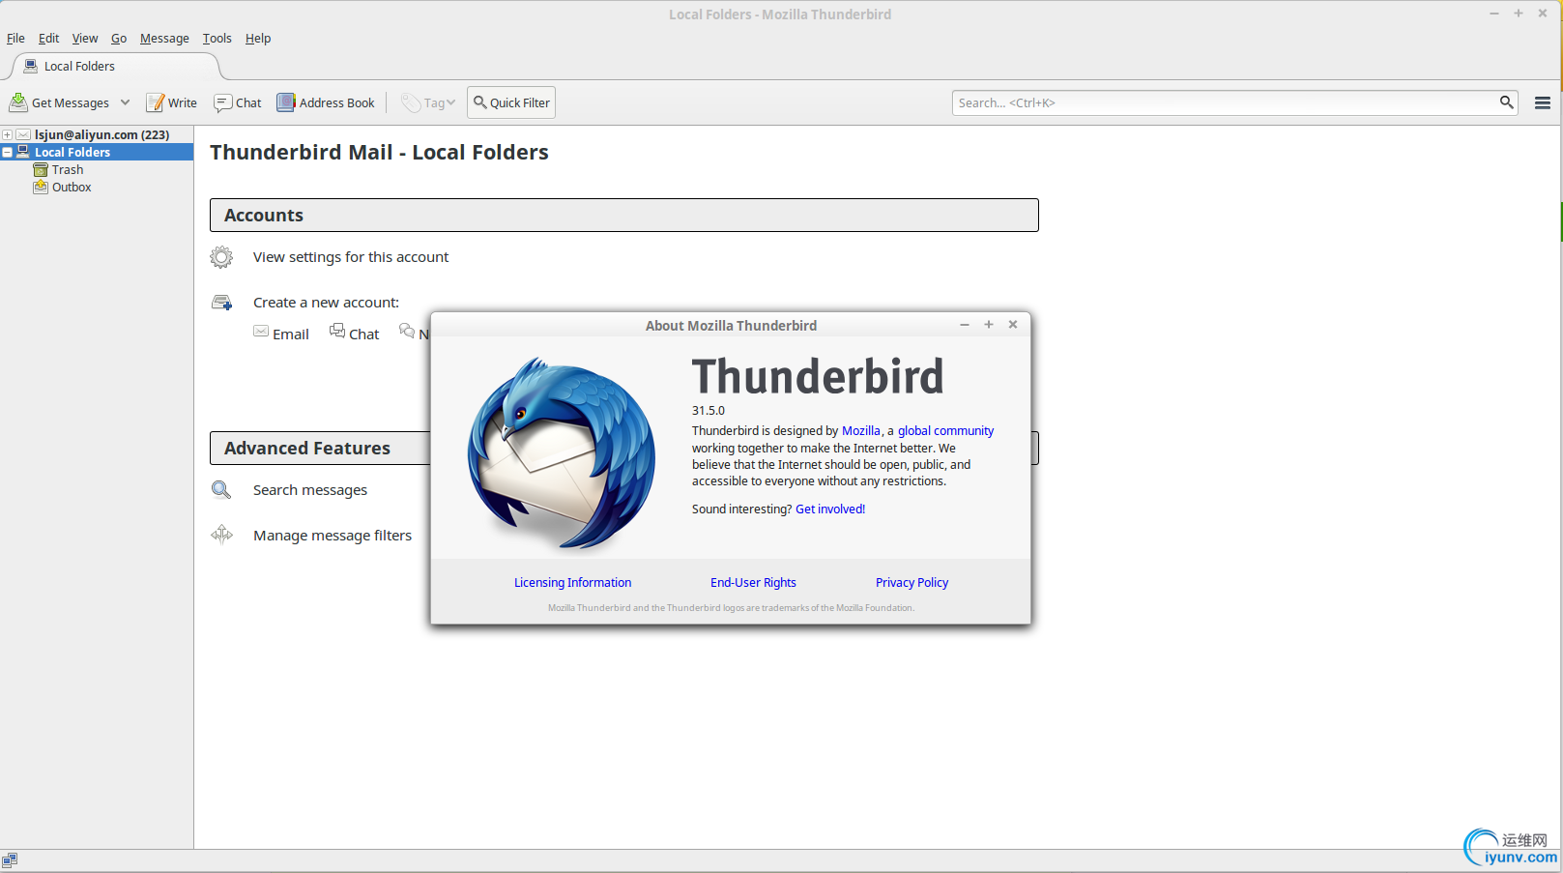Open the Outbox folder

click(x=72, y=188)
